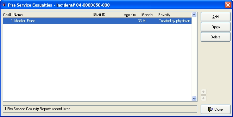
Task: Move record up with up arrow icon
Action: pos(204,92)
